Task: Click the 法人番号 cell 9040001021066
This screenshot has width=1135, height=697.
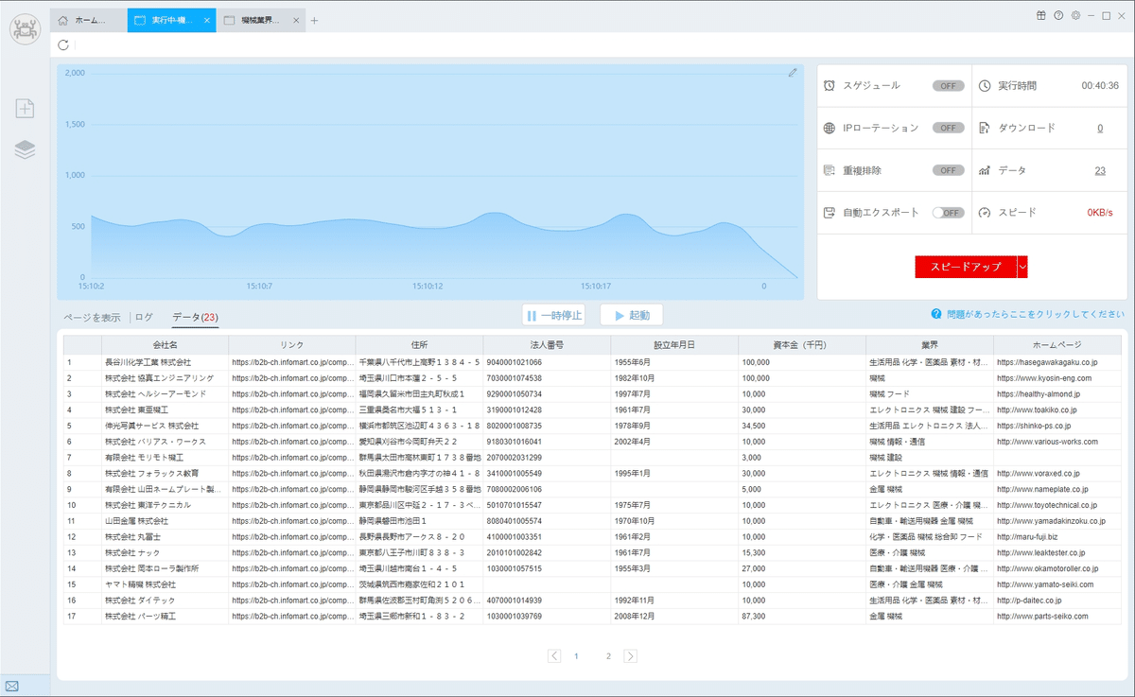Action: point(547,362)
